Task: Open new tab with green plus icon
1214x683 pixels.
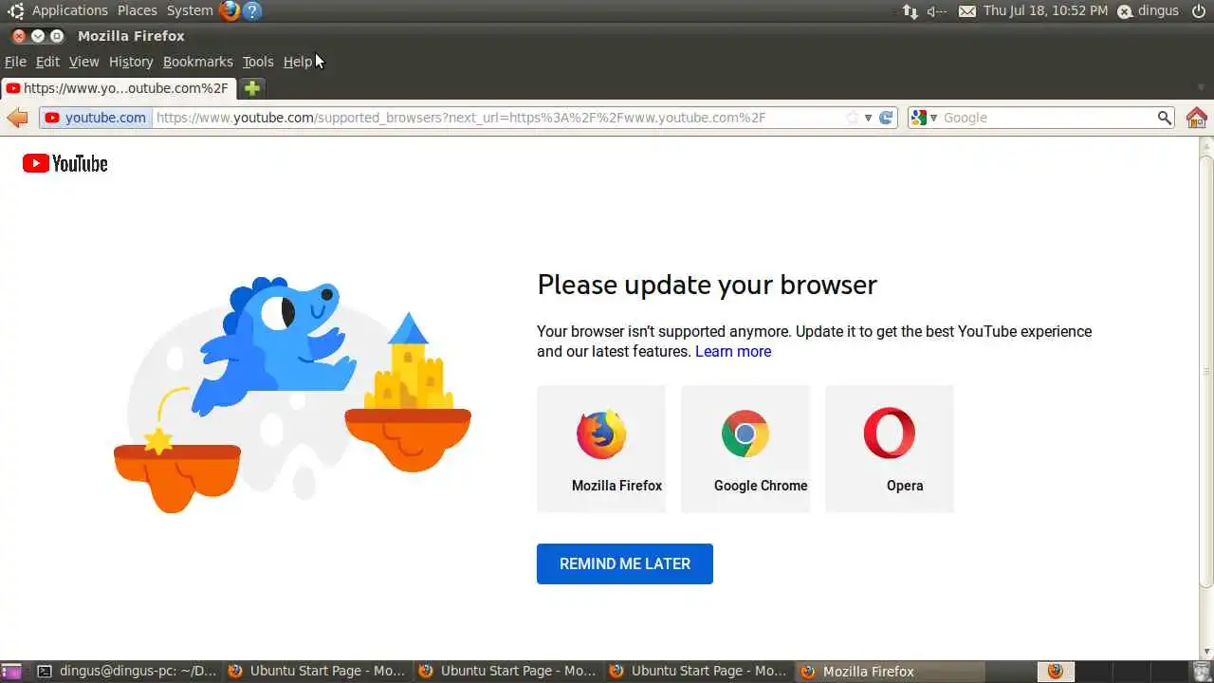Action: pos(252,88)
